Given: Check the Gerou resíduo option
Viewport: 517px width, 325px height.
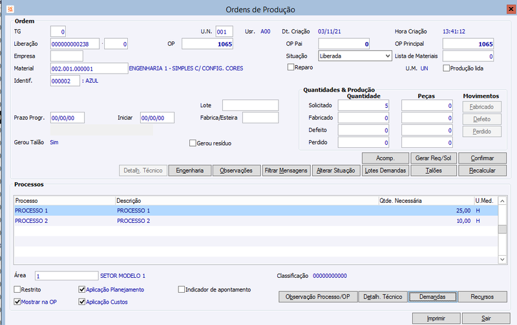Looking at the screenshot, I should [193, 143].
